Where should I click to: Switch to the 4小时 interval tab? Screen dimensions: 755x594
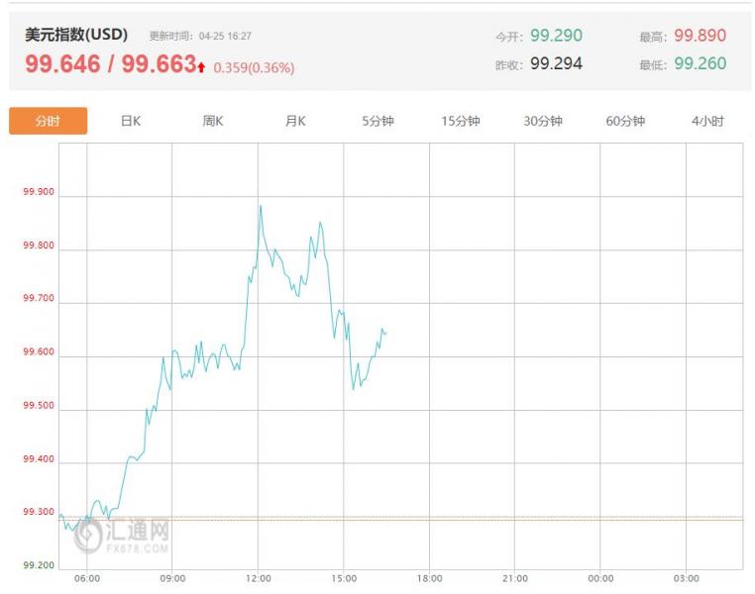pos(707,121)
